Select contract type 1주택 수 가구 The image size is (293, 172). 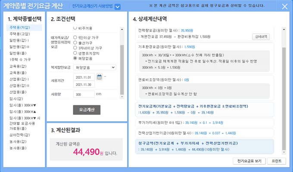(x=20, y=60)
